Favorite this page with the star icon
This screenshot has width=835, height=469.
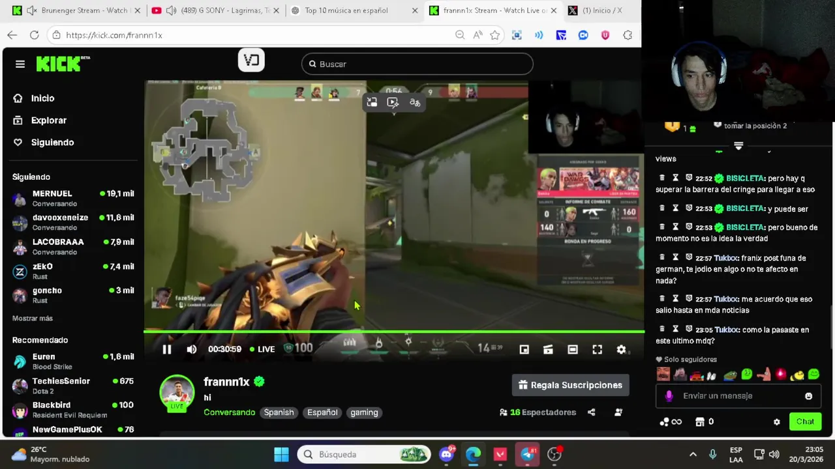tap(495, 35)
